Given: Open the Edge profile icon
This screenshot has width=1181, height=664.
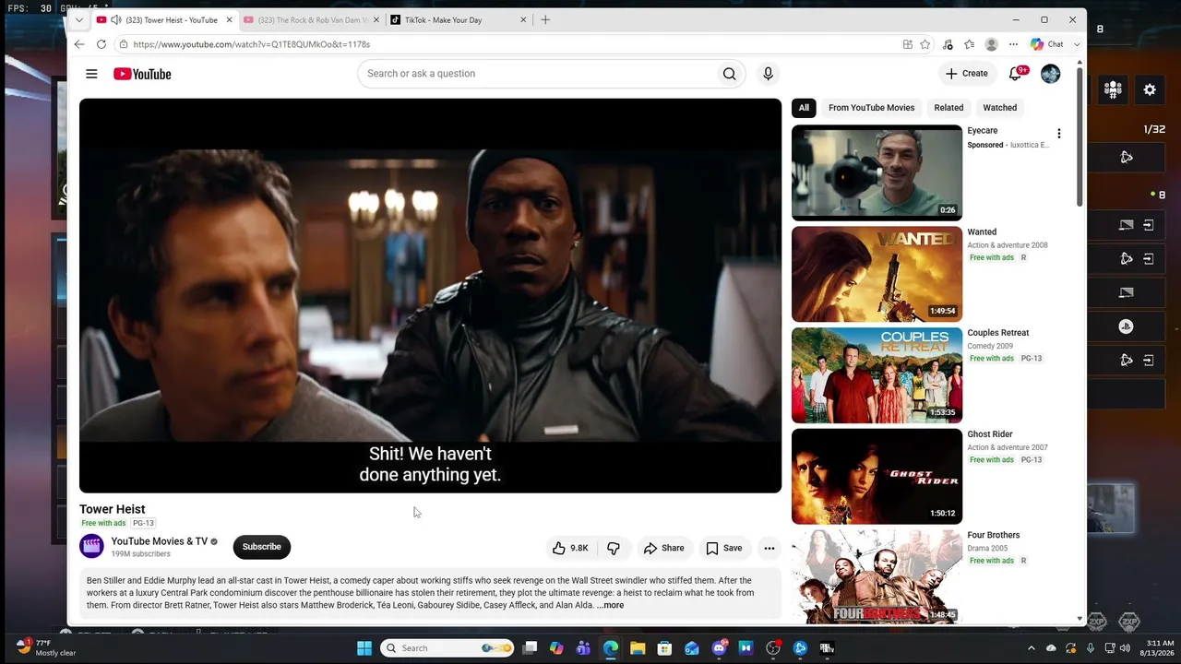Looking at the screenshot, I should (x=991, y=44).
